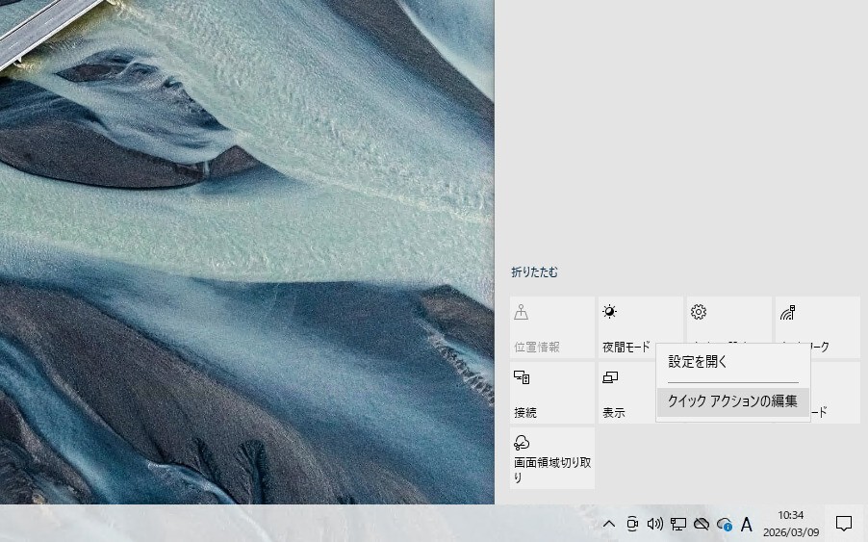The height and width of the screenshot is (542, 868).
Task: Open the clock showing 10:34 2026/03/09
Action: pyautogui.click(x=790, y=524)
